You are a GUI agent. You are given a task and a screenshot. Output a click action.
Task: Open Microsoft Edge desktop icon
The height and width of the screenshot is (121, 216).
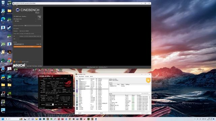[3, 20]
